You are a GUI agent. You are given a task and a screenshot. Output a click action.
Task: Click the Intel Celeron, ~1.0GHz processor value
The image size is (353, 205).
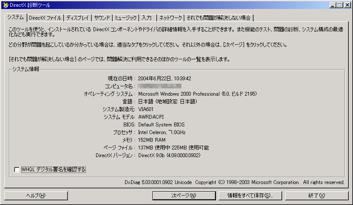(x=162, y=132)
